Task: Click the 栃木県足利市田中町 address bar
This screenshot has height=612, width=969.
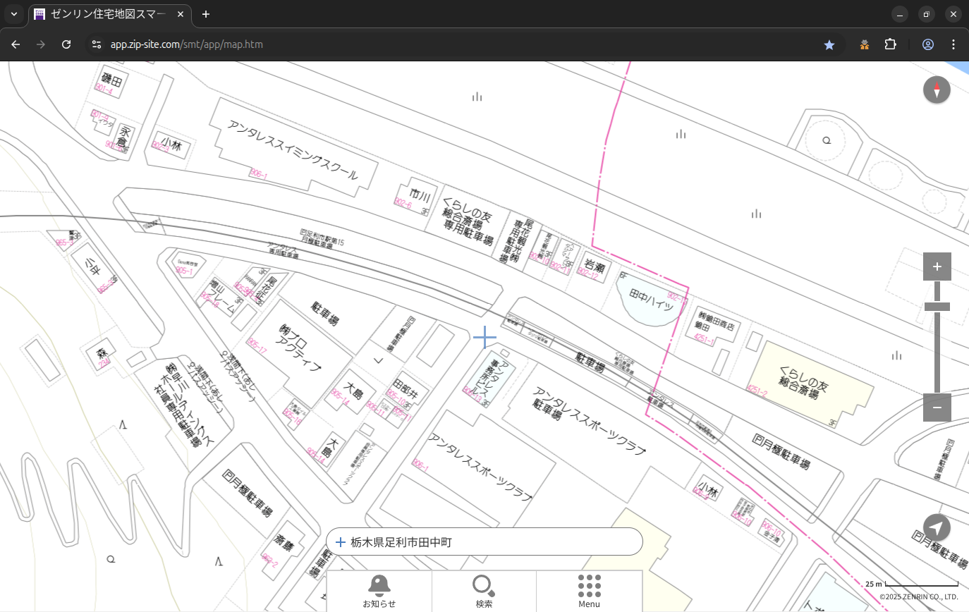Action: click(x=484, y=541)
